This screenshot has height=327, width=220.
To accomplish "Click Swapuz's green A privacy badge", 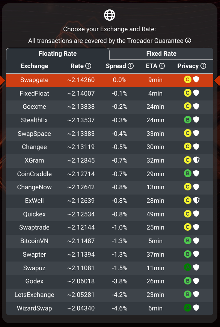I will tap(188, 267).
